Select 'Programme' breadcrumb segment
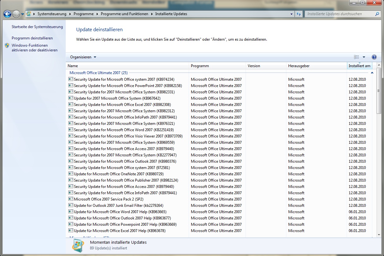 [83, 14]
